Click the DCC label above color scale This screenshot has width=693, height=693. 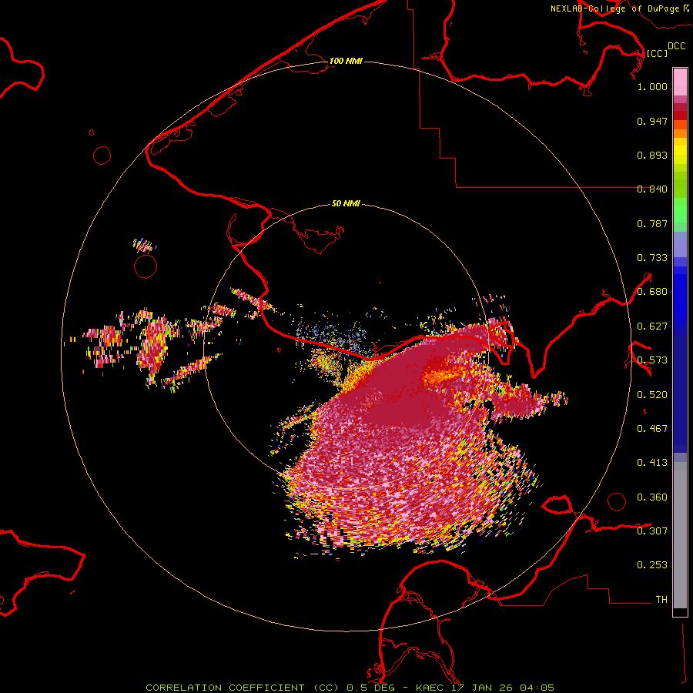click(x=676, y=46)
